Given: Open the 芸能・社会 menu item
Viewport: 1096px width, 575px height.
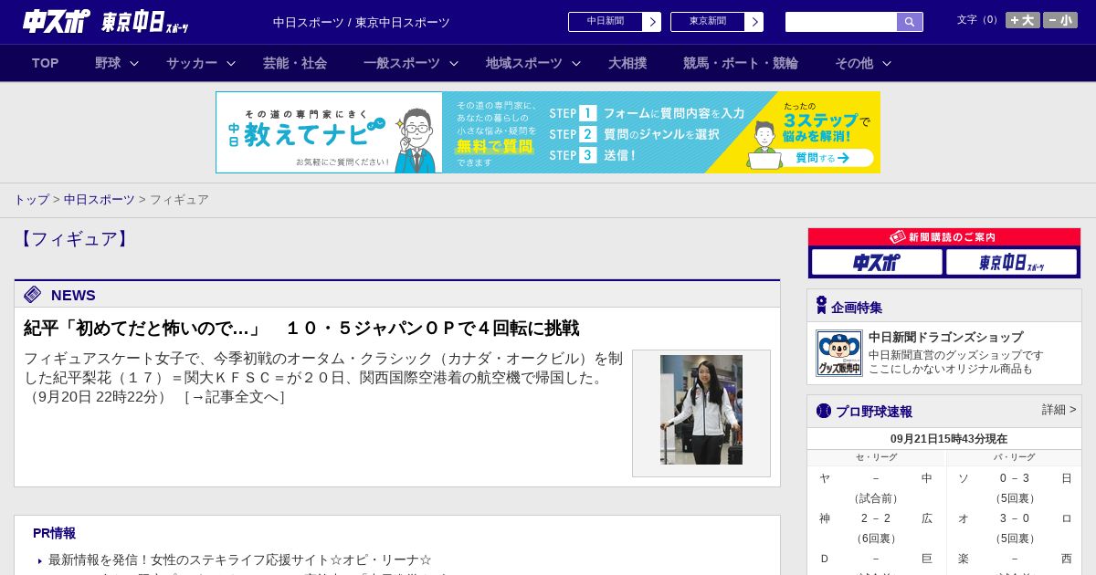Looking at the screenshot, I should [295, 63].
